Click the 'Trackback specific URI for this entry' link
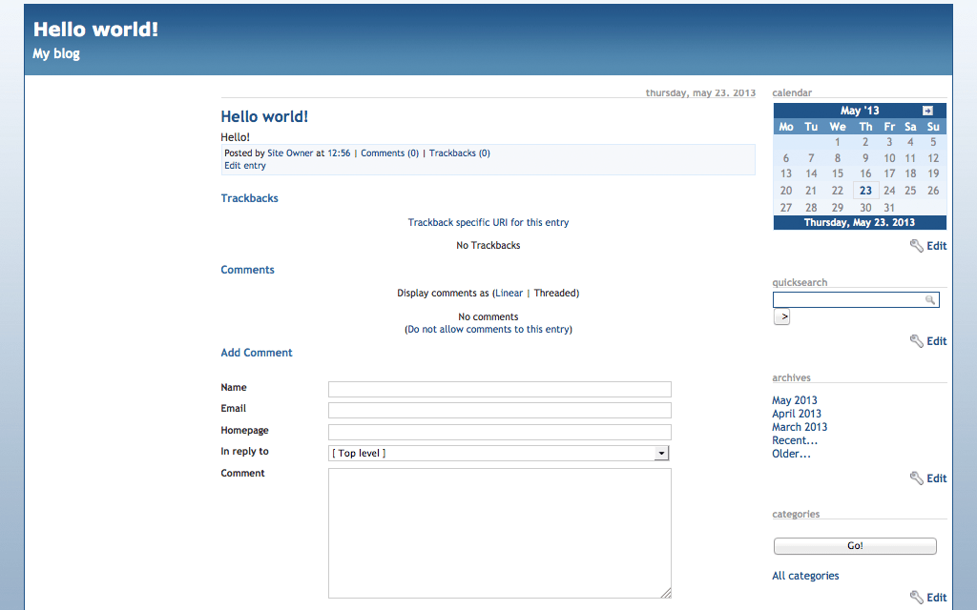The width and height of the screenshot is (977, 610). [x=488, y=222]
